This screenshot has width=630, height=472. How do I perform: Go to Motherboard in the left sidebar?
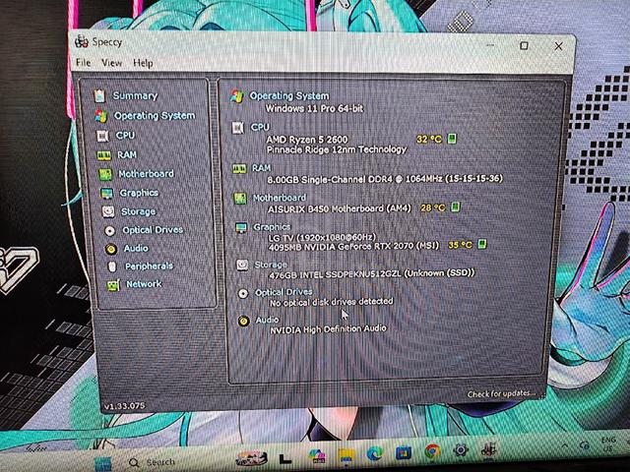[x=146, y=174]
